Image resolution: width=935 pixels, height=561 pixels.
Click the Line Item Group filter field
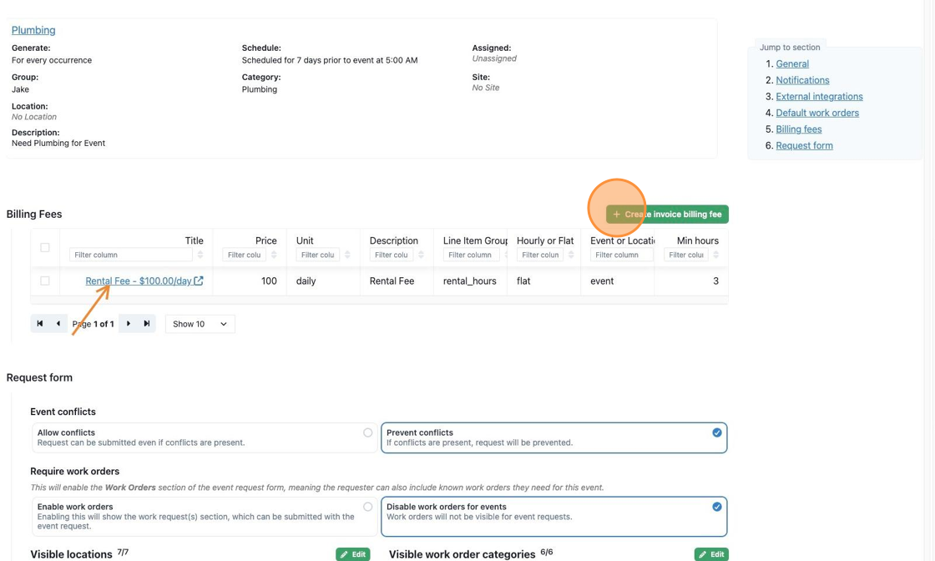[x=471, y=255]
